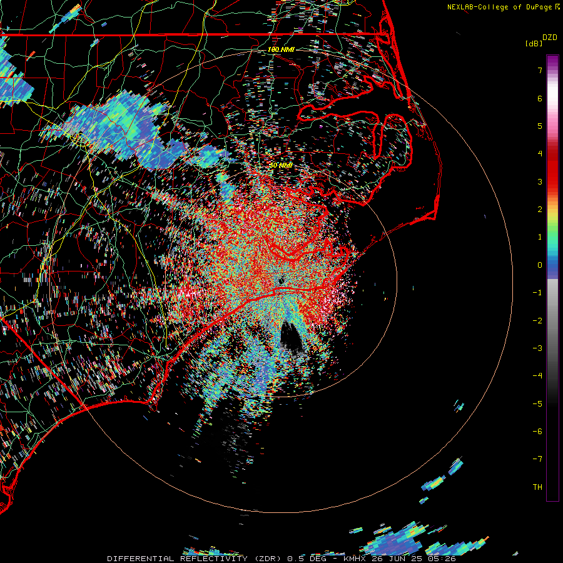This screenshot has height=563, width=563.
Task: Click the TH threshold label on the legend
Action: coord(537,487)
